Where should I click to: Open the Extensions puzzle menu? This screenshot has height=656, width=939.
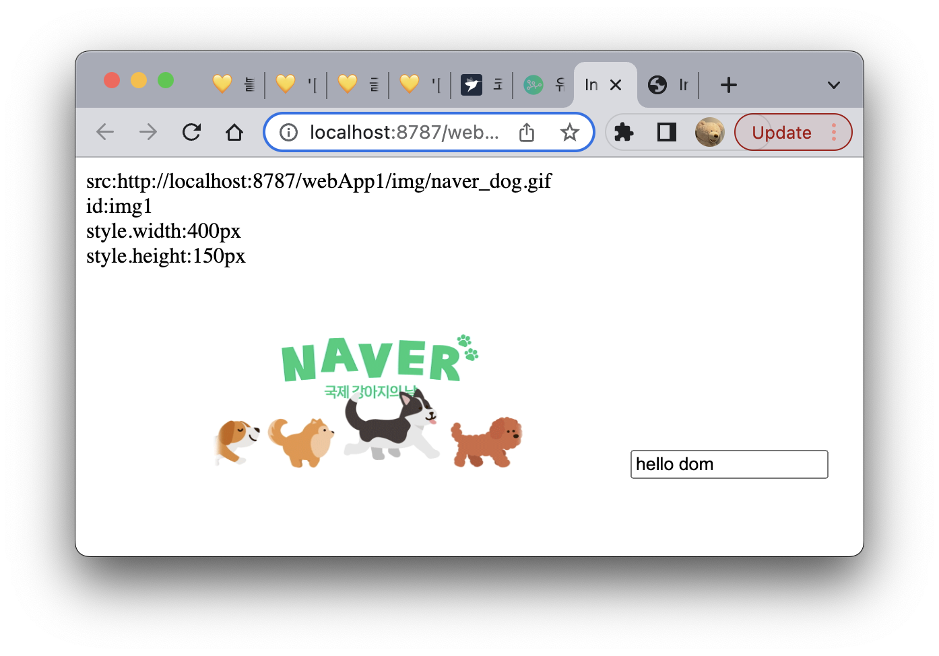(624, 132)
